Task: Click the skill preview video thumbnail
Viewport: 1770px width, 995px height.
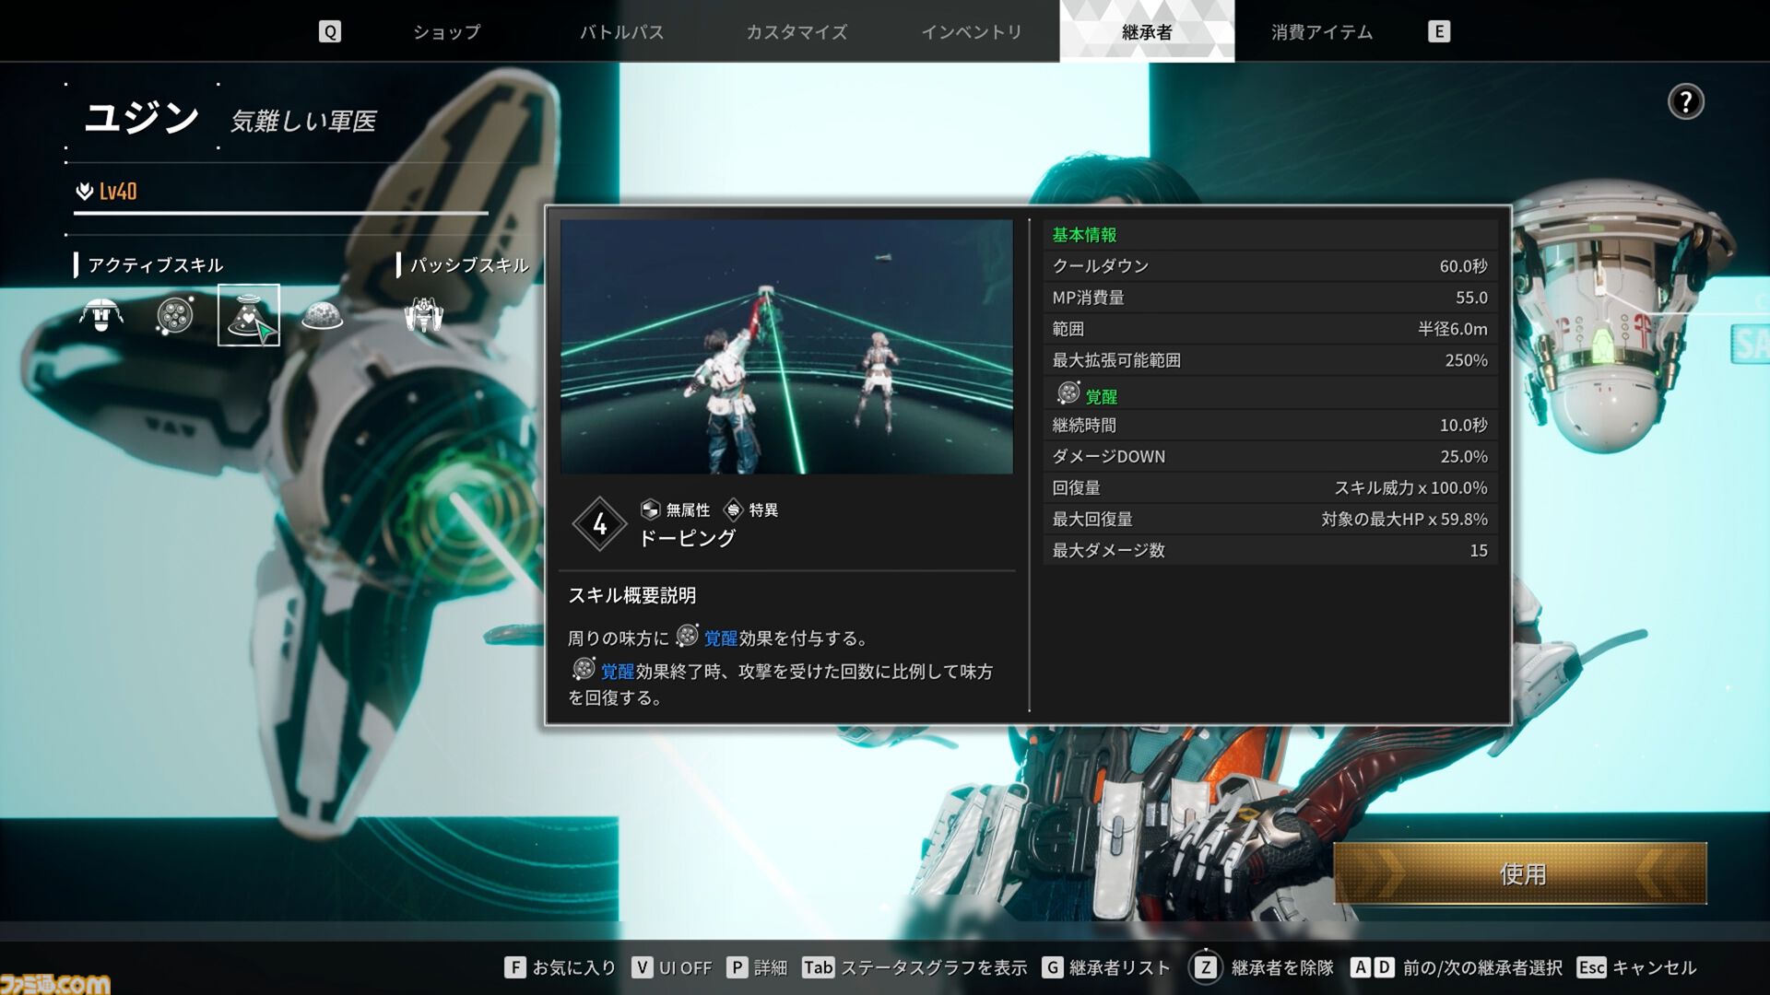Action: [786, 346]
